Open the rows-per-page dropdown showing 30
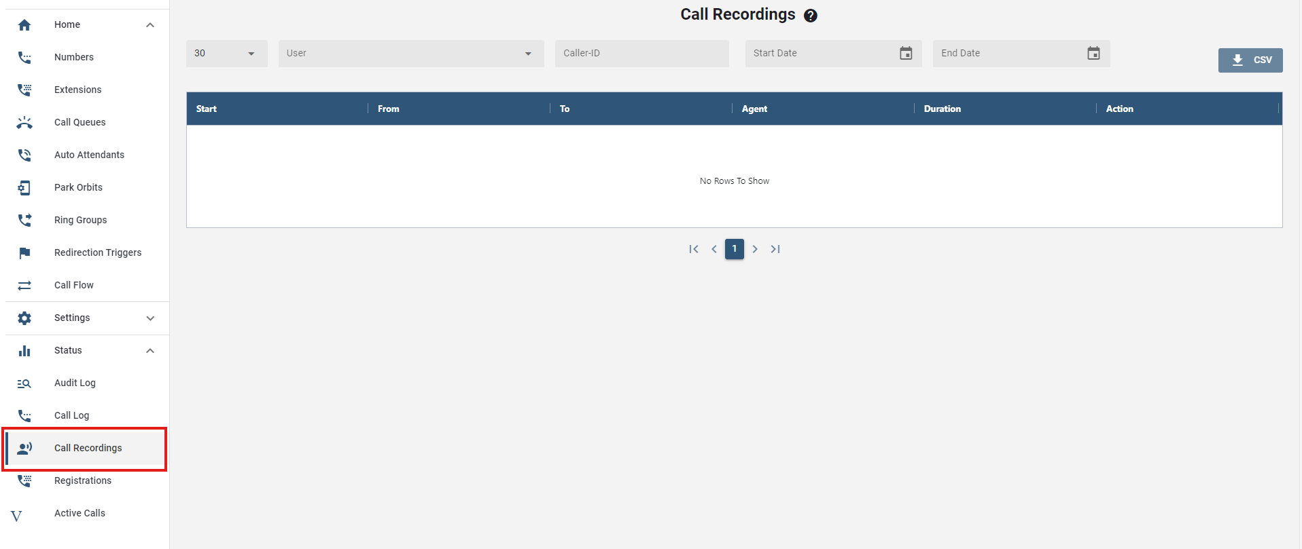Viewport: 1302px width, 549px height. point(226,54)
